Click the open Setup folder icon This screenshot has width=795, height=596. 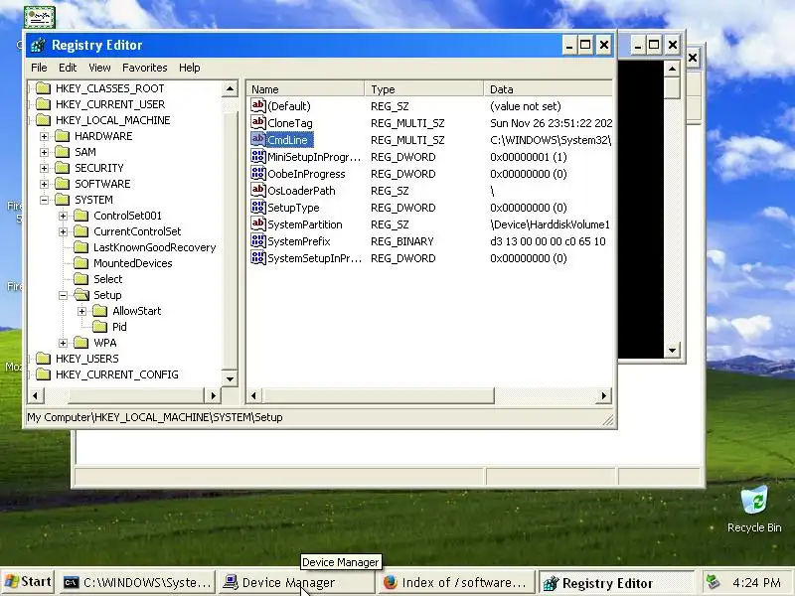(81, 295)
